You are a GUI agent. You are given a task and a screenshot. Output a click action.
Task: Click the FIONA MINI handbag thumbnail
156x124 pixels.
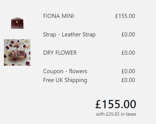(17, 23)
